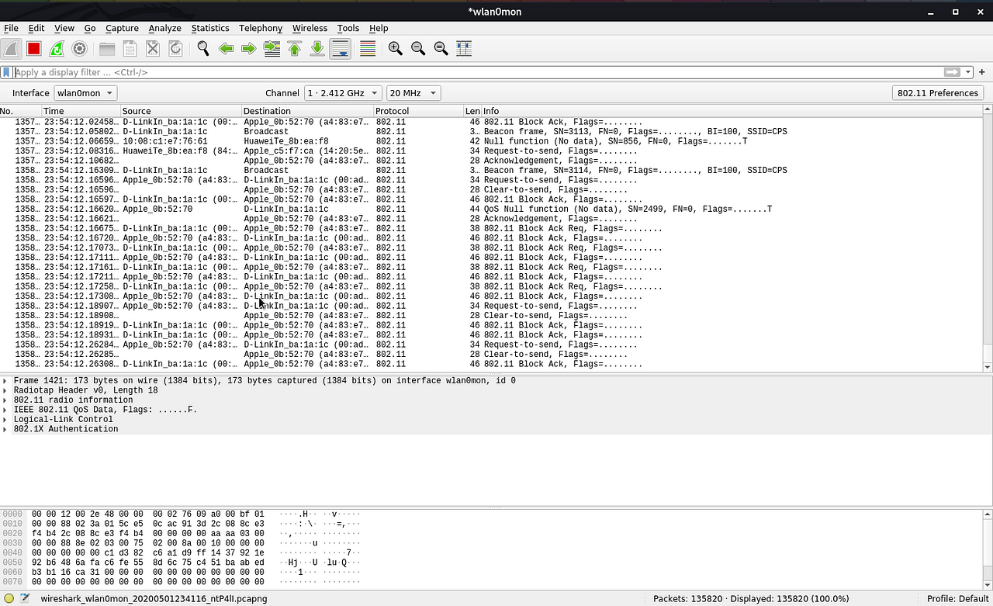Reload this capture file icon
Image resolution: width=993 pixels, height=606 pixels.
pyautogui.click(x=175, y=48)
